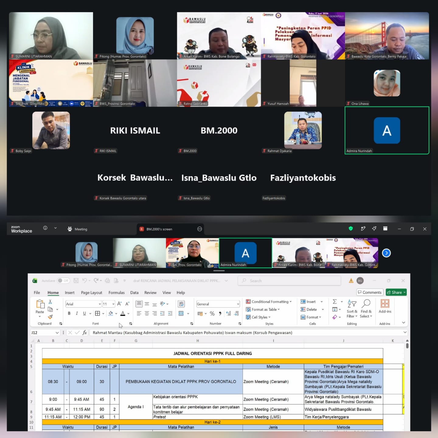Open the Formulas ribbon tab
The width and height of the screenshot is (438, 438).
click(x=116, y=293)
